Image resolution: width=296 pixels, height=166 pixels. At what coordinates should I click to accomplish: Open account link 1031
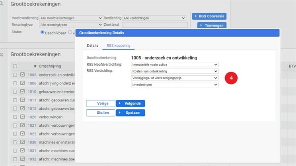coord(32,151)
